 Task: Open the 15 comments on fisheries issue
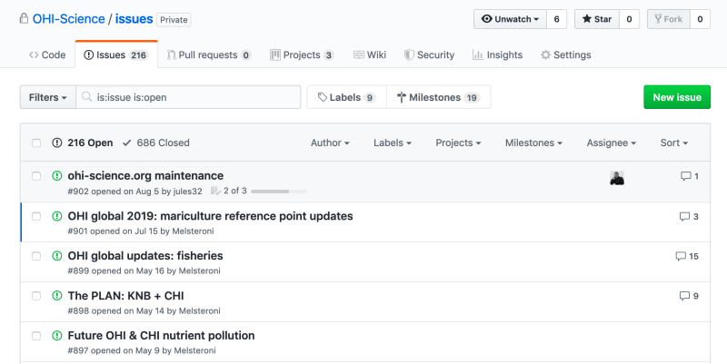[x=687, y=256]
